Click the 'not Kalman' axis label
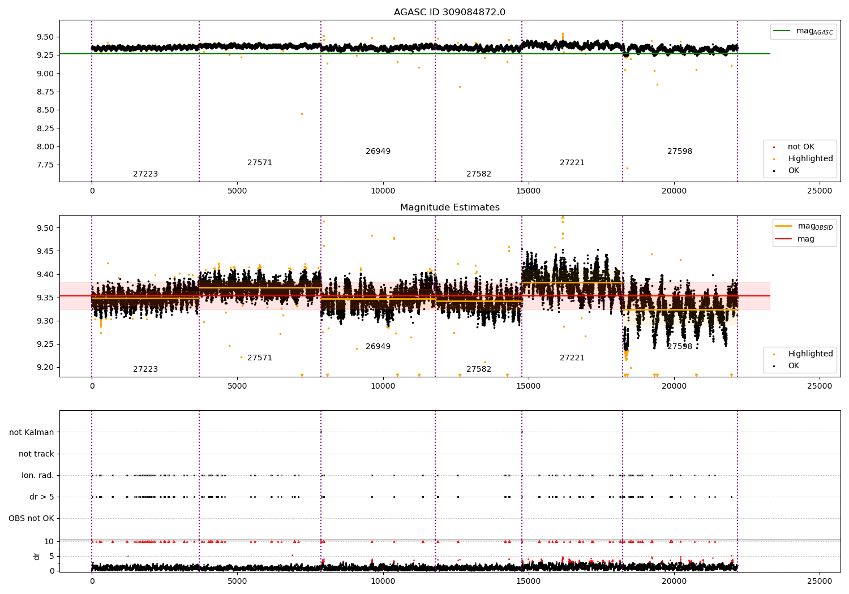 32,433
